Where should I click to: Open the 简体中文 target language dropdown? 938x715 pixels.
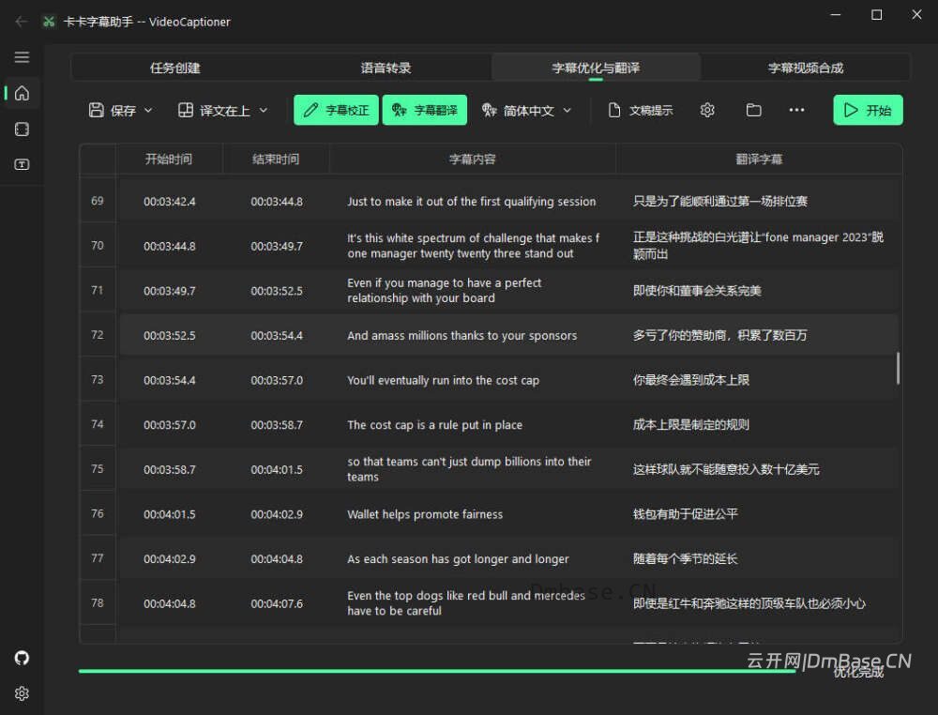point(527,110)
